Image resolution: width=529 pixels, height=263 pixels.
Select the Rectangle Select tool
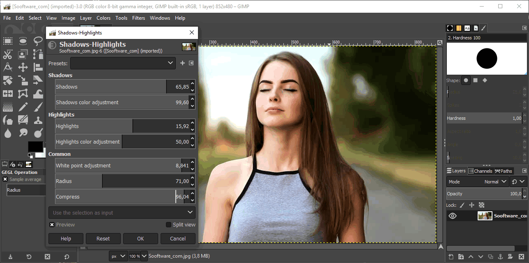[7, 41]
